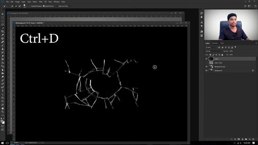Toggle lock image pixels brush icon

point(213,55)
